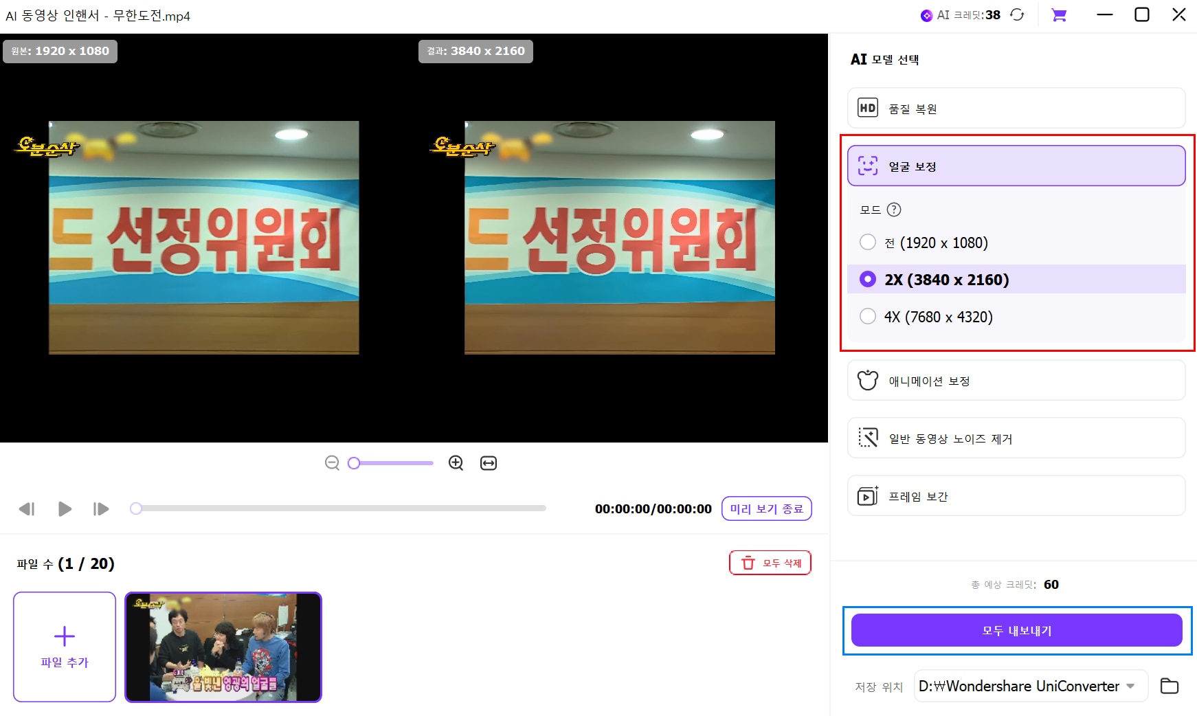Screen dimensions: 1197x716
Task: Choose the 애니메이션 보정 animation enhancement model
Action: coord(1015,381)
